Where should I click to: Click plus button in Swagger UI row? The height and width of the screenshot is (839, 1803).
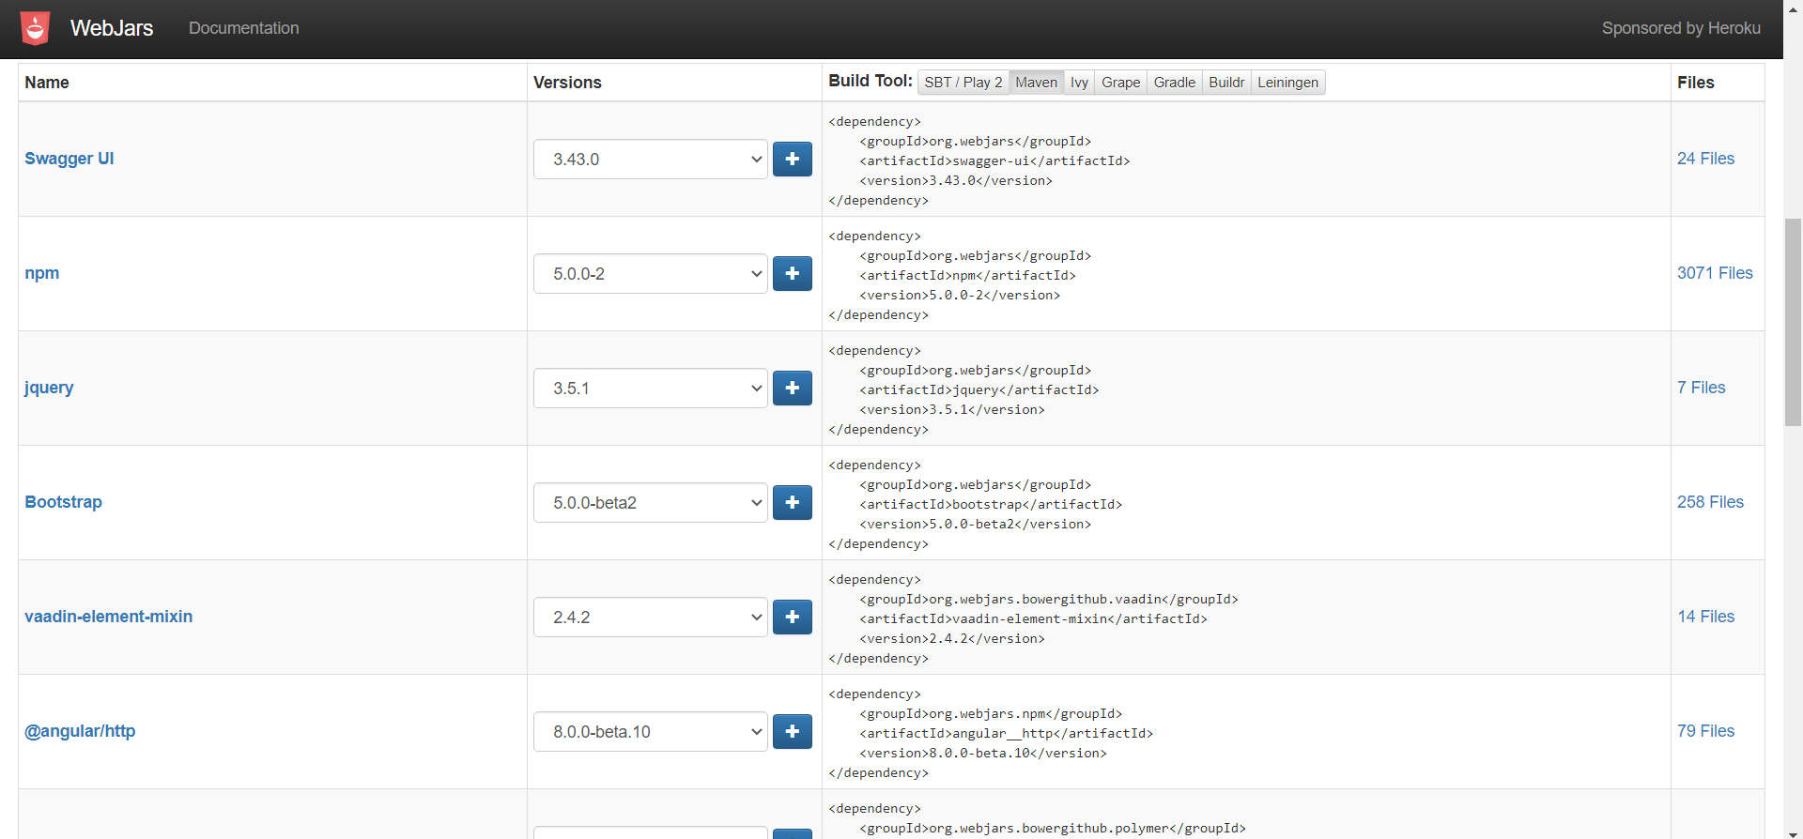point(793,160)
